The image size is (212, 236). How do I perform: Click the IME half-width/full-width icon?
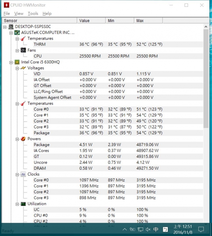pyautogui.click(x=165, y=229)
